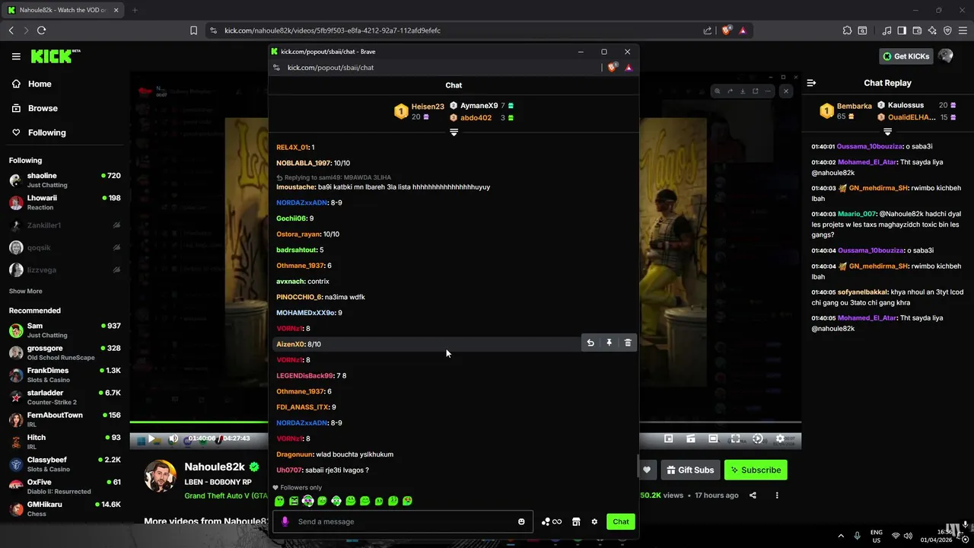Image resolution: width=974 pixels, height=548 pixels.
Task: Collapse the Chat Replay panel
Action: coord(811,83)
